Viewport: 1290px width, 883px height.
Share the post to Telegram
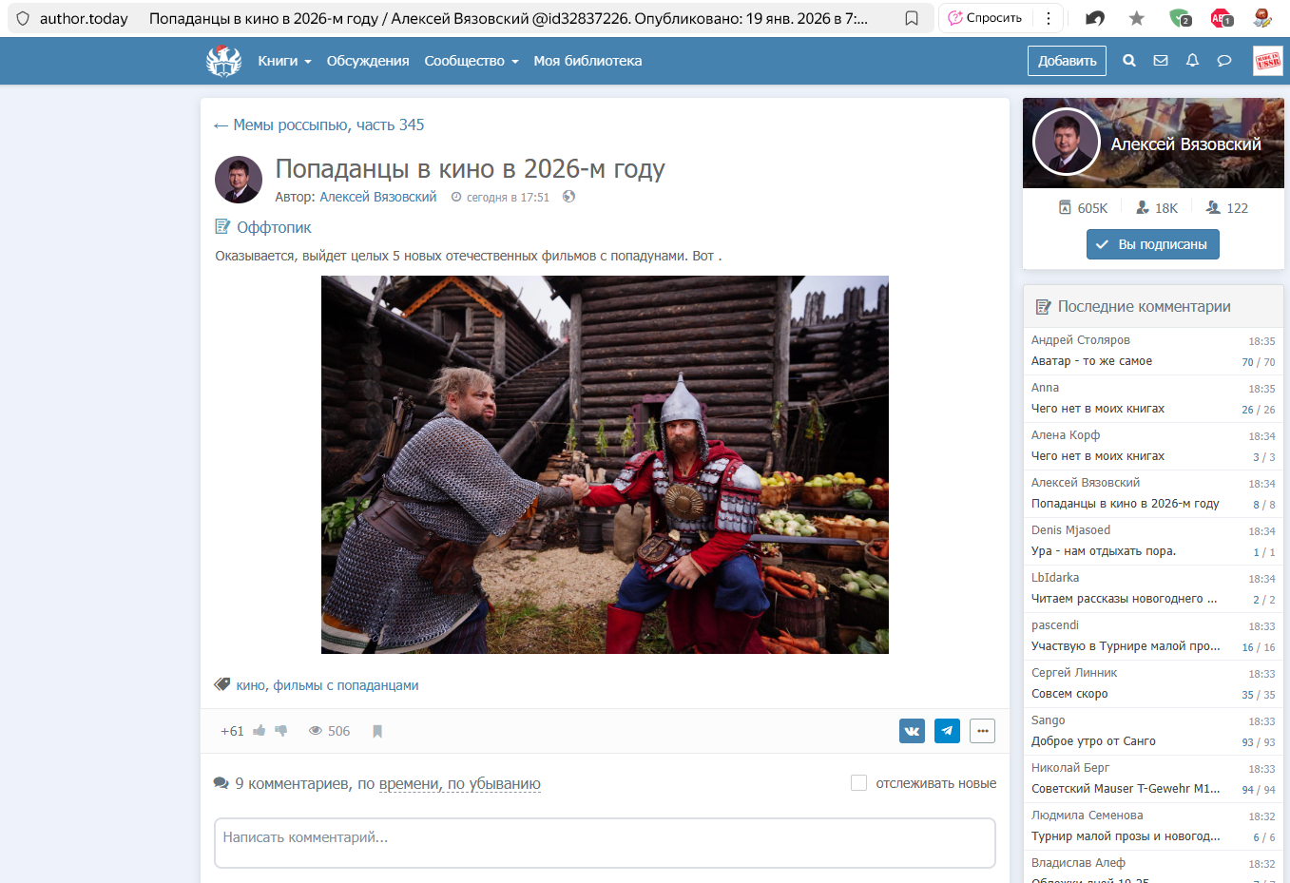pos(947,731)
